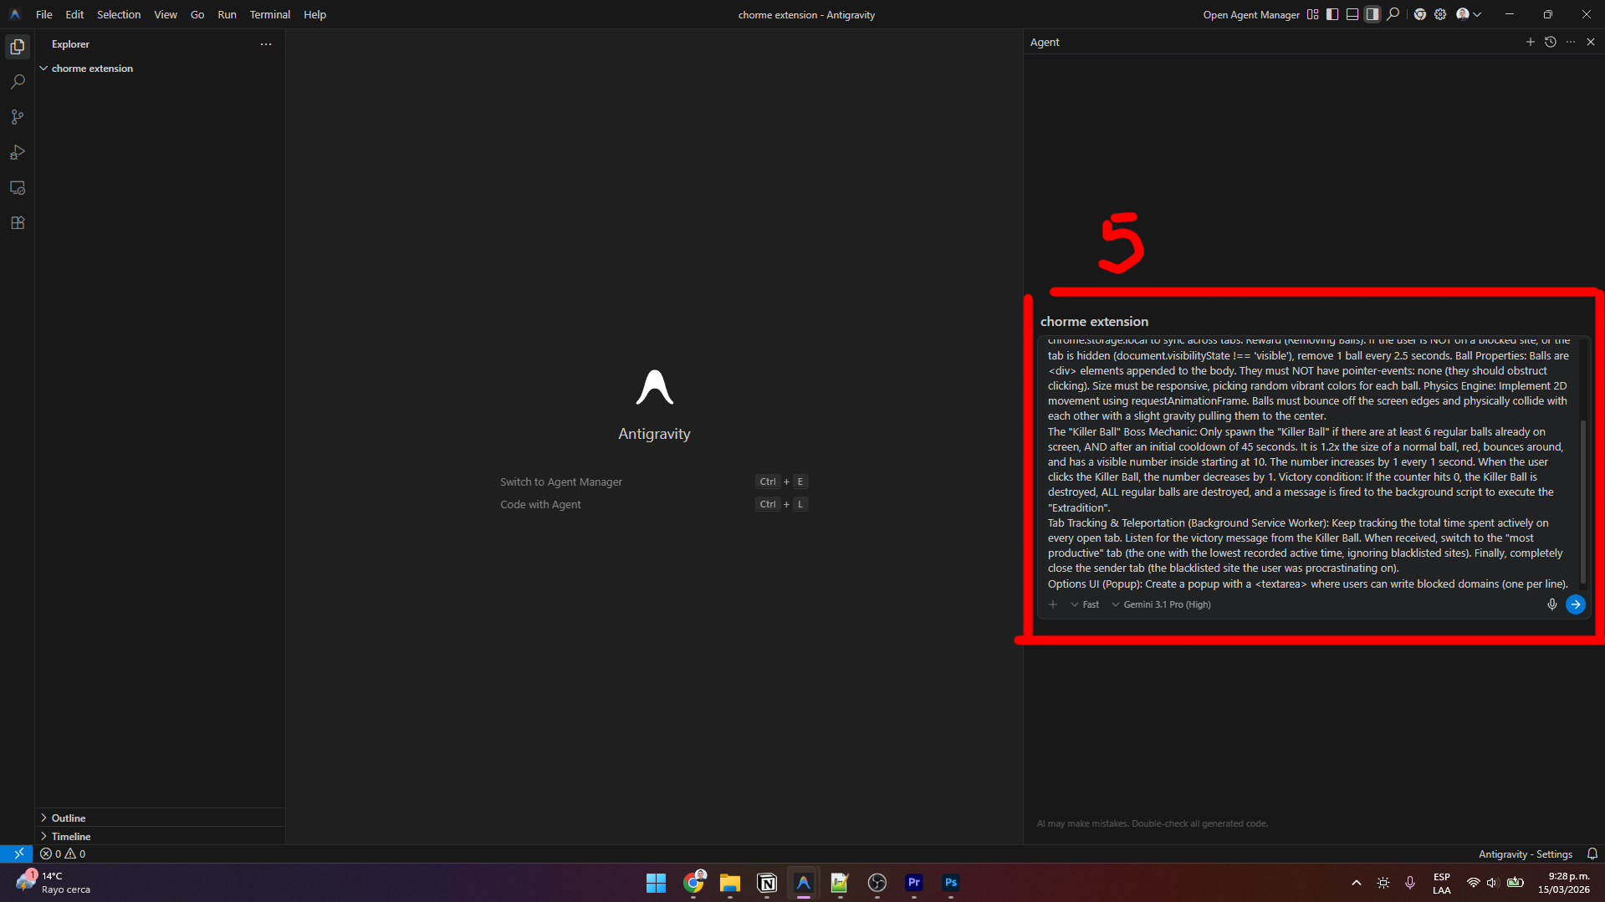This screenshot has width=1605, height=902.
Task: Open agent conversation history
Action: pos(1551,42)
